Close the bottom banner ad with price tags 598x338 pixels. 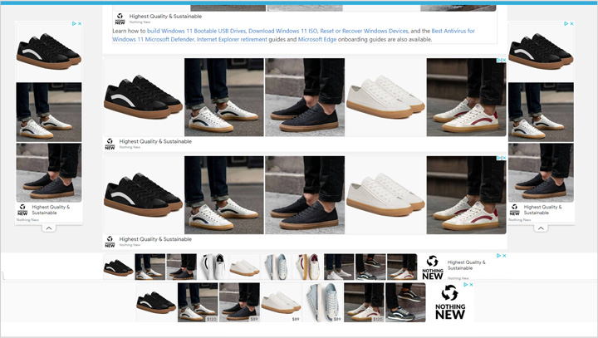click(x=472, y=285)
